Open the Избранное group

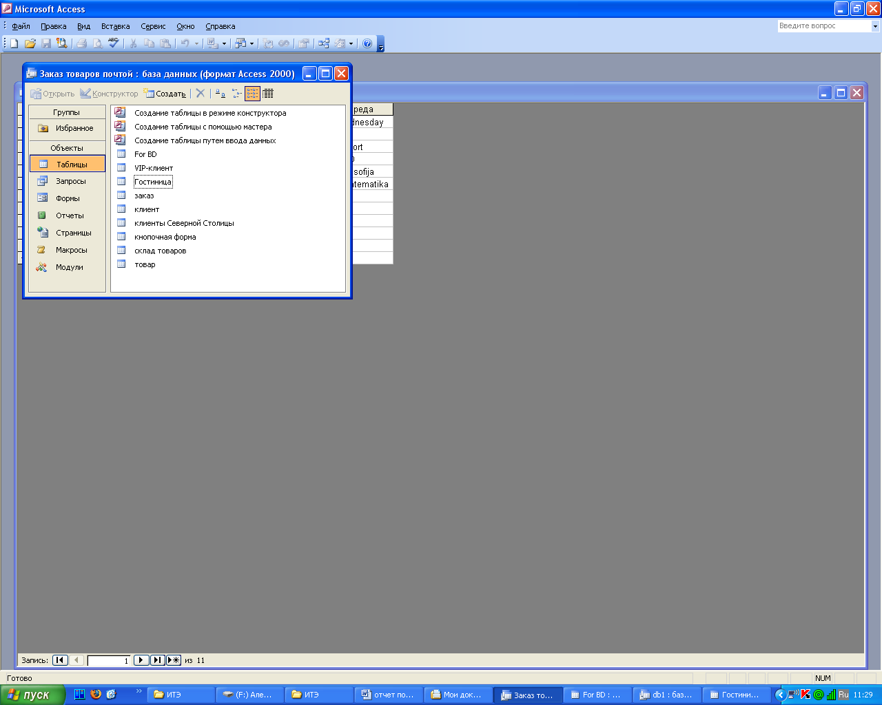pyautogui.click(x=67, y=128)
